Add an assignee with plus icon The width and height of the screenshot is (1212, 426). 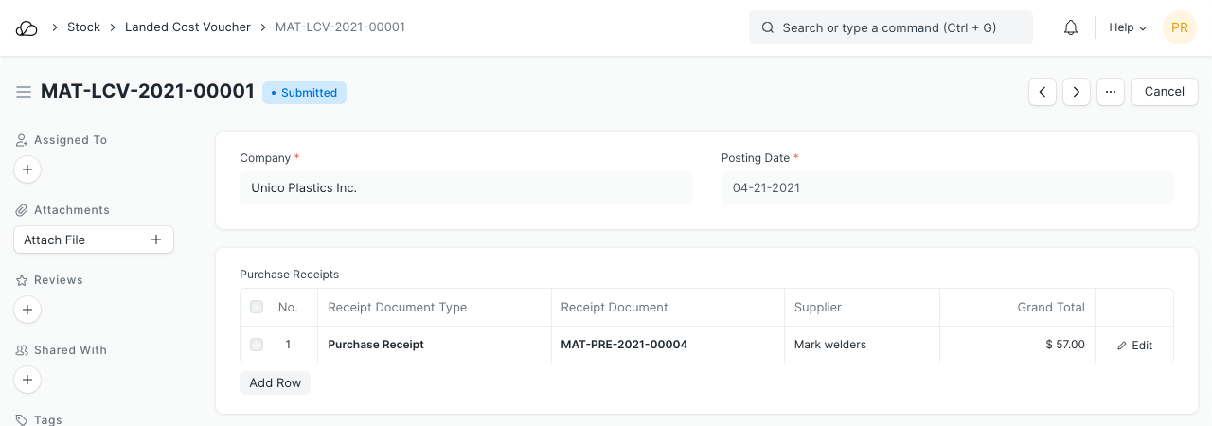27,170
